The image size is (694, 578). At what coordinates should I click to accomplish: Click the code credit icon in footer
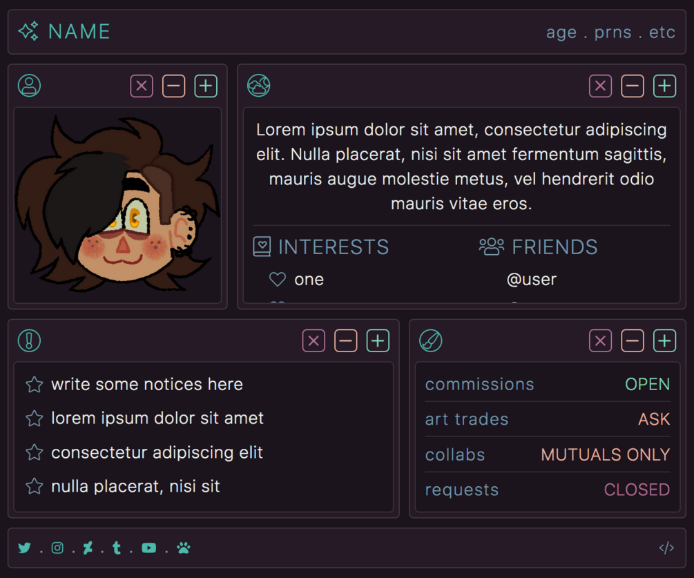tap(666, 548)
